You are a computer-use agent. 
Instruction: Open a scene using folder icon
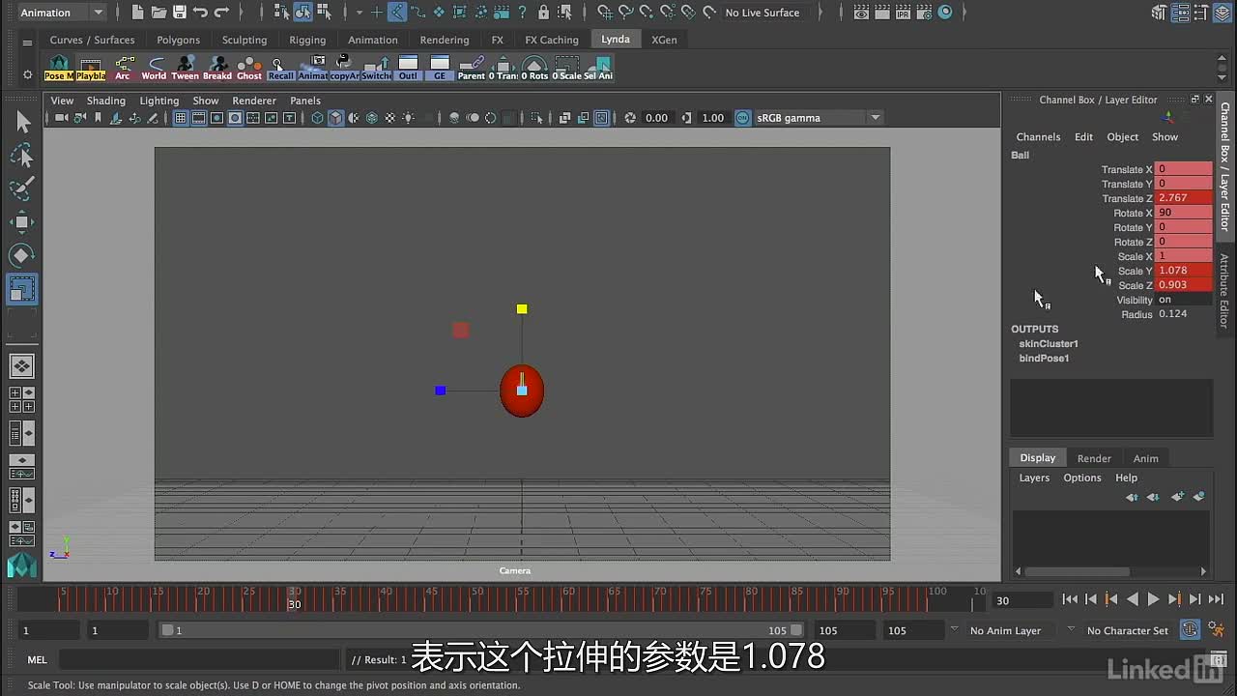(x=158, y=13)
